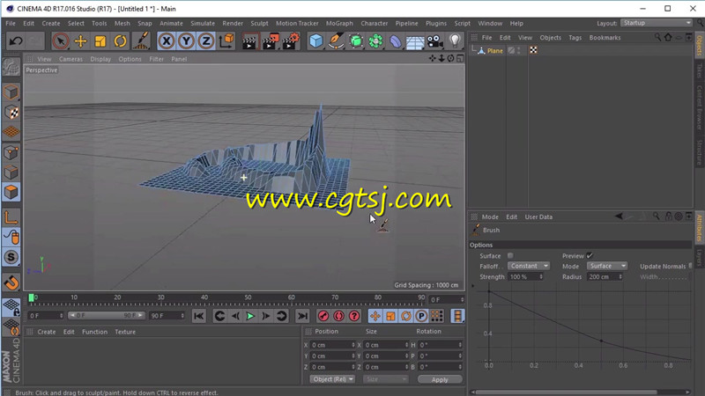The width and height of the screenshot is (705, 396).
Task: Click the Autokeying button
Action: pos(338,316)
